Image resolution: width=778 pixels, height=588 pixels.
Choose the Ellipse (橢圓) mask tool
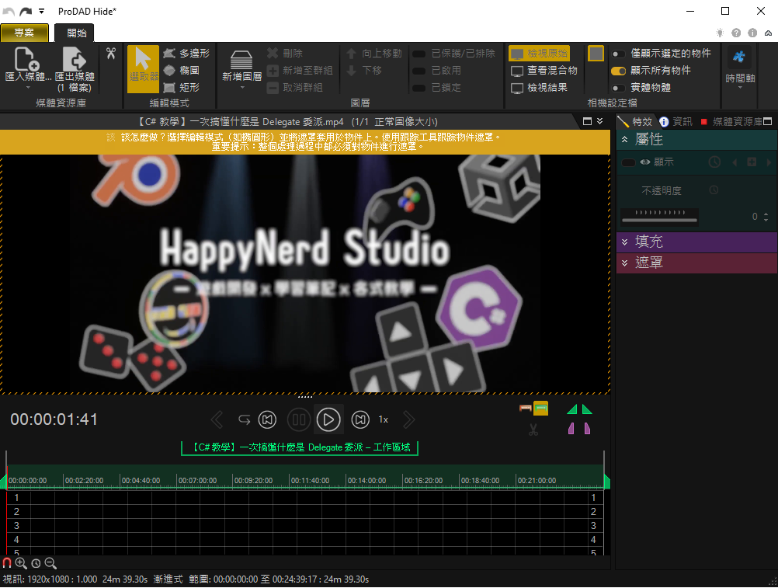click(x=182, y=71)
